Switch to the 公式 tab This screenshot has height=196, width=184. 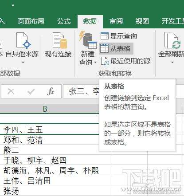coord(64,21)
